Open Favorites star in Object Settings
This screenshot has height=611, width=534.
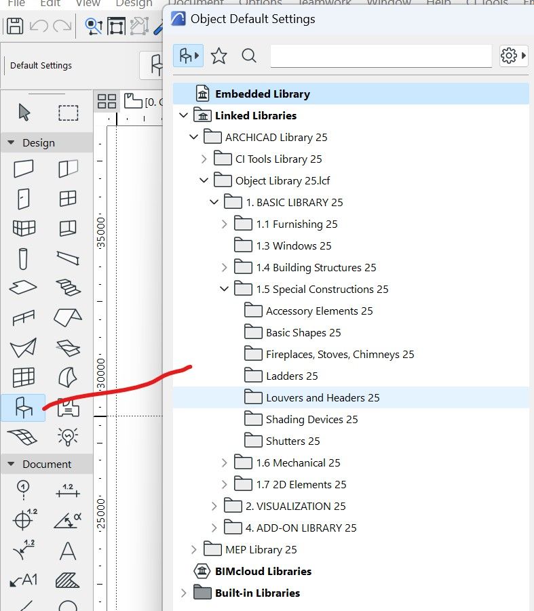tap(218, 56)
